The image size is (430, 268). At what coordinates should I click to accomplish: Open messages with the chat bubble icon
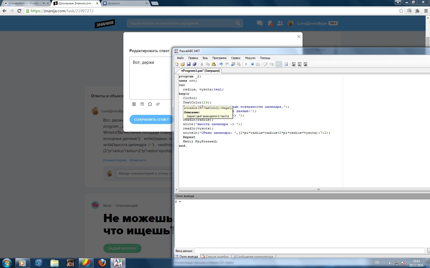[260, 23]
